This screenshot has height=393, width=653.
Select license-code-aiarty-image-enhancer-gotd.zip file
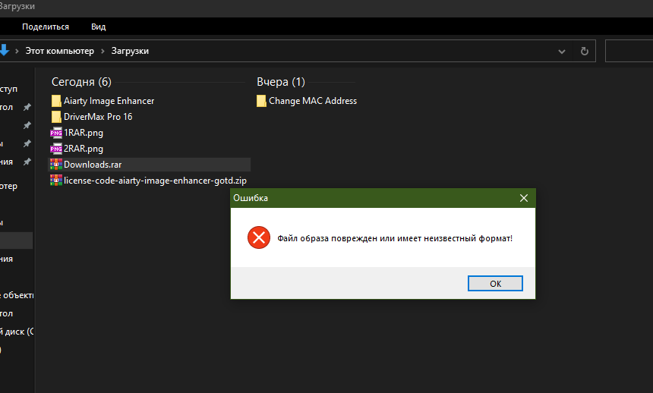point(155,181)
